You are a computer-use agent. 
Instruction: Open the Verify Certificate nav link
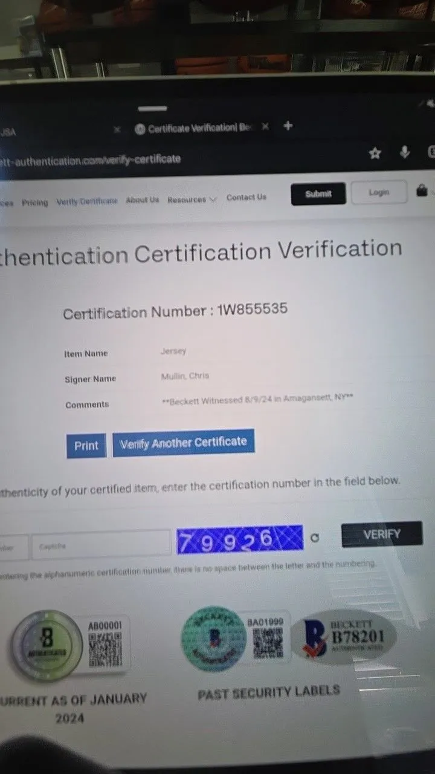click(x=87, y=201)
